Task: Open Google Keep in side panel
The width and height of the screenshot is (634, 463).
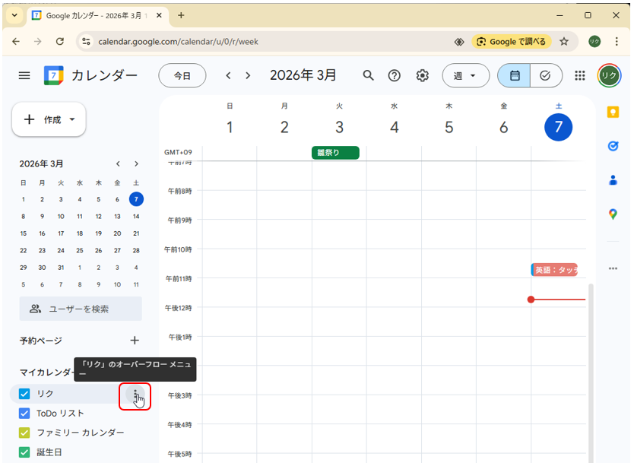Action: coord(613,112)
